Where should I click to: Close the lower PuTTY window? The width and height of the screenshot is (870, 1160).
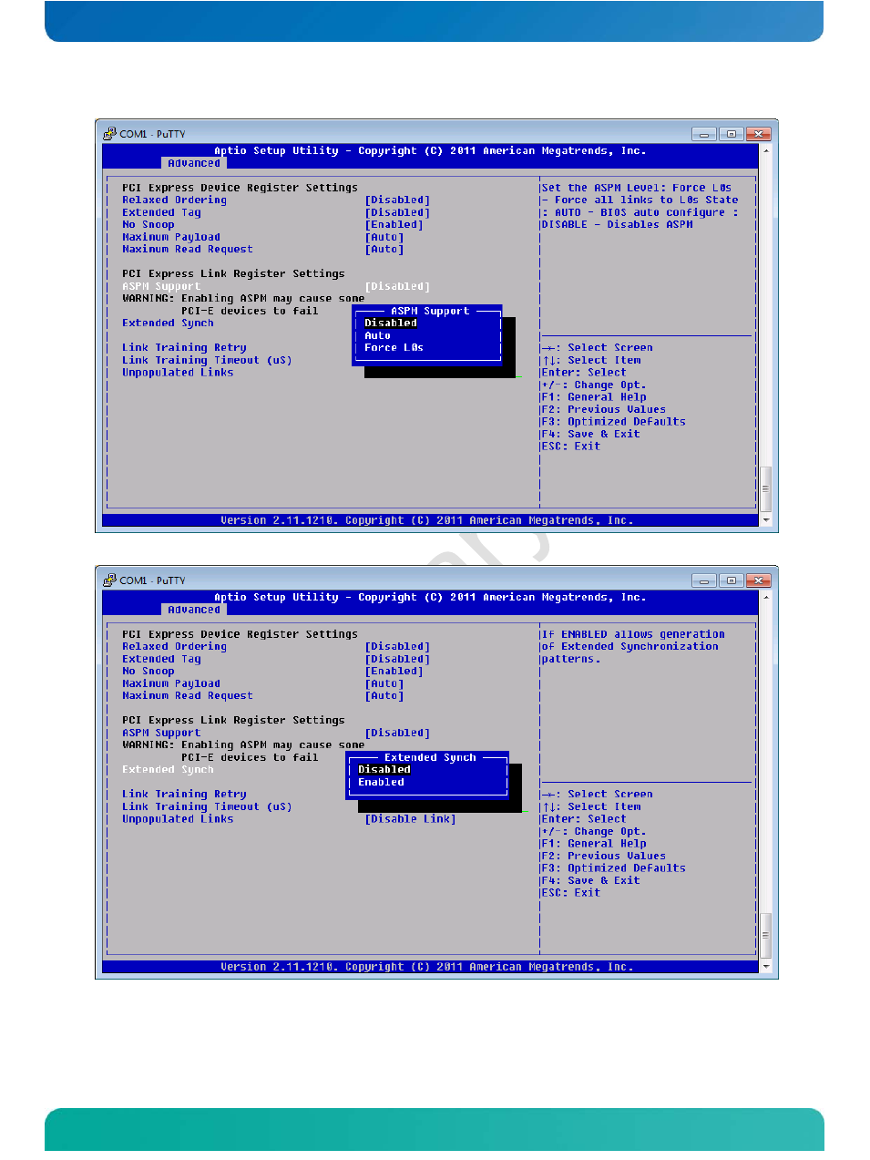[x=758, y=580]
